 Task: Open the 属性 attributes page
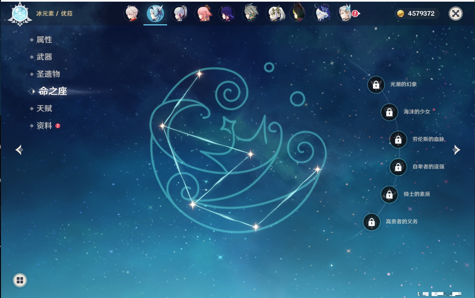44,40
